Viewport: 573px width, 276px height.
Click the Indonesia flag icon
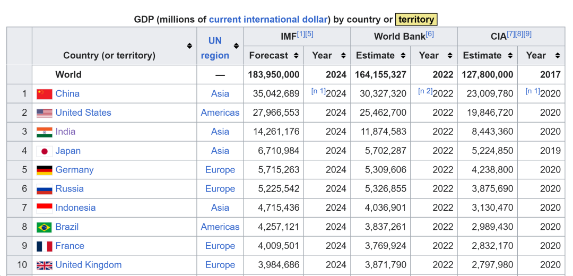click(45, 208)
